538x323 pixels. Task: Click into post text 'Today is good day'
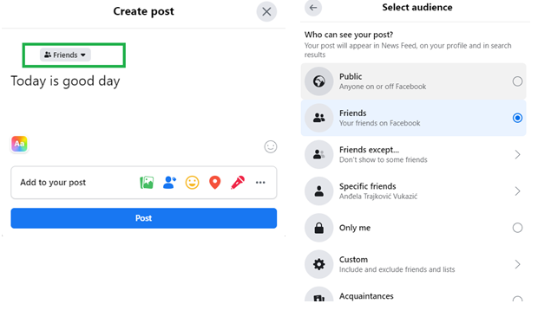point(65,81)
